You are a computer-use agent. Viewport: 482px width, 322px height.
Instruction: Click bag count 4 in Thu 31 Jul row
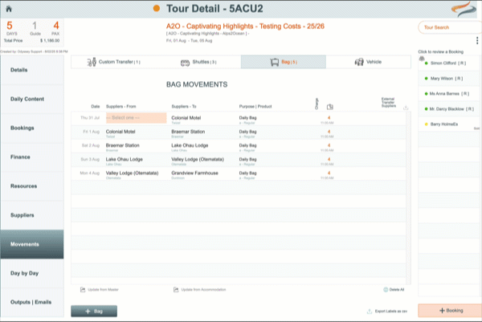pos(329,118)
